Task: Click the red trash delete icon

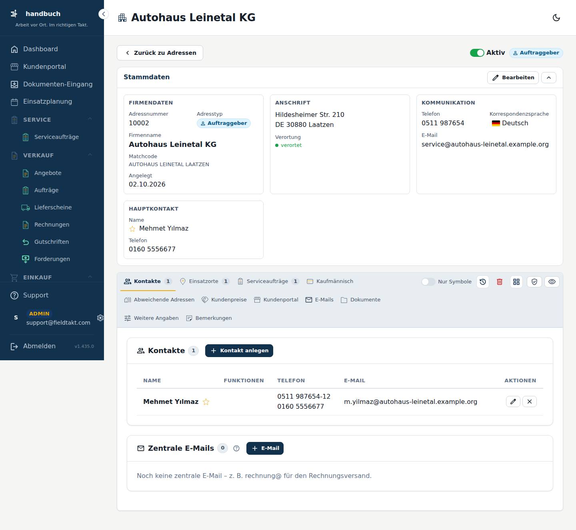Action: (x=500, y=282)
